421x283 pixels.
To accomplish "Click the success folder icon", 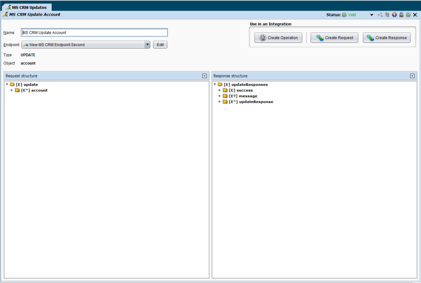I will tap(225, 90).
